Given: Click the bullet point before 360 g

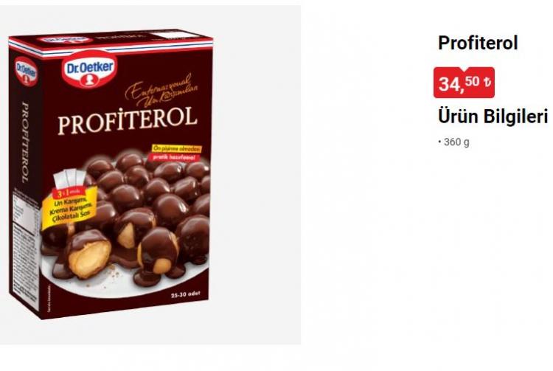Looking at the screenshot, I should click(x=439, y=142).
